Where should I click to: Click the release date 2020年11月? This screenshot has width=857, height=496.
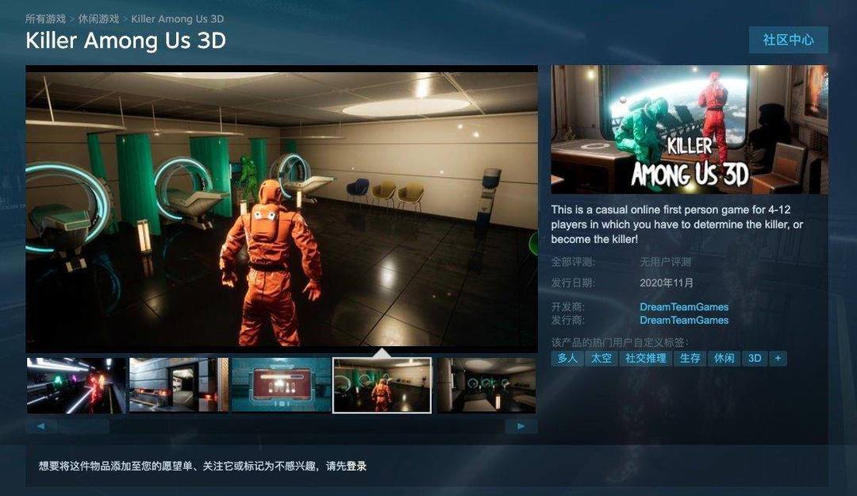point(667,283)
